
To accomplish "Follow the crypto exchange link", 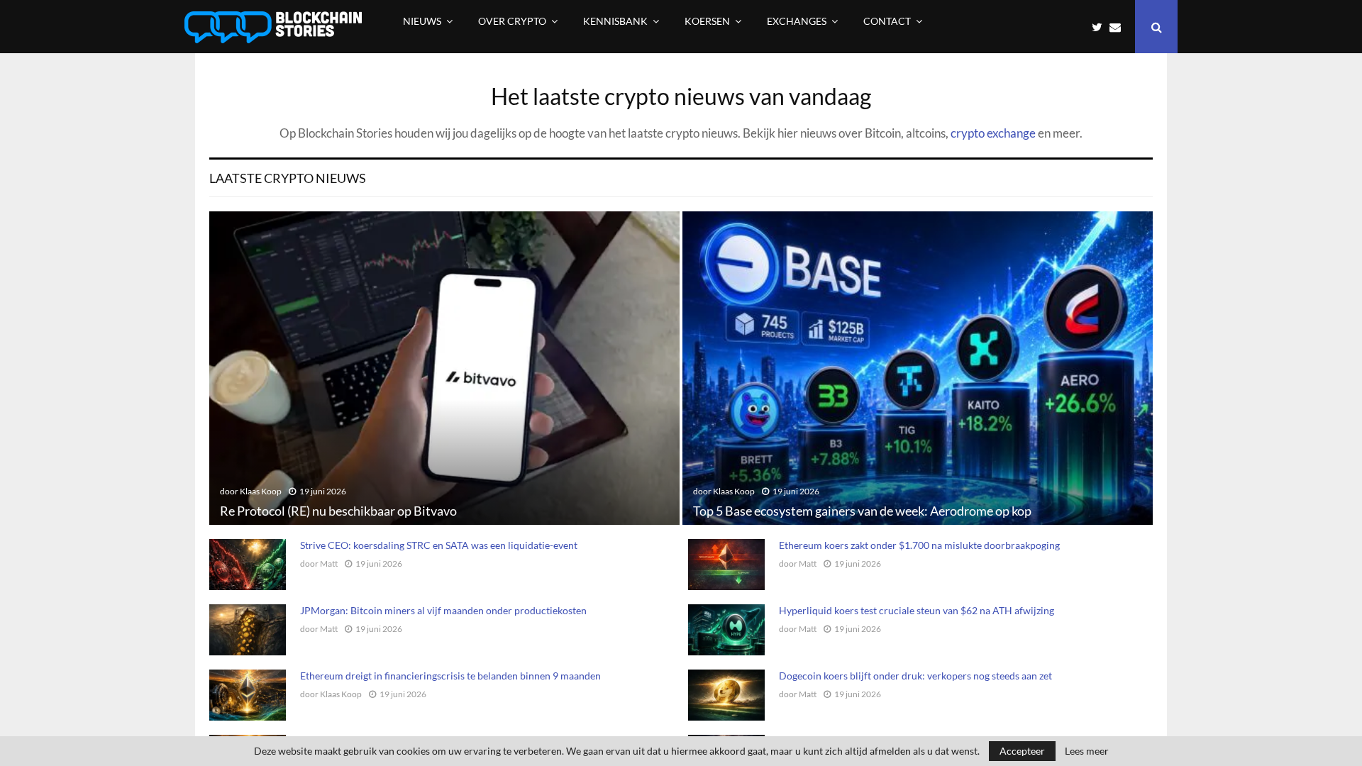I will pyautogui.click(x=992, y=133).
